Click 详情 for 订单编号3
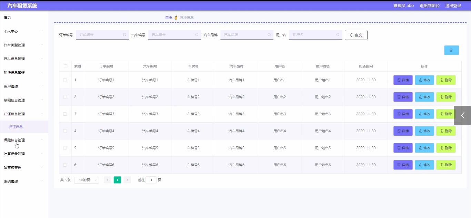Viewport: 471px width, 218px height. pos(403,114)
